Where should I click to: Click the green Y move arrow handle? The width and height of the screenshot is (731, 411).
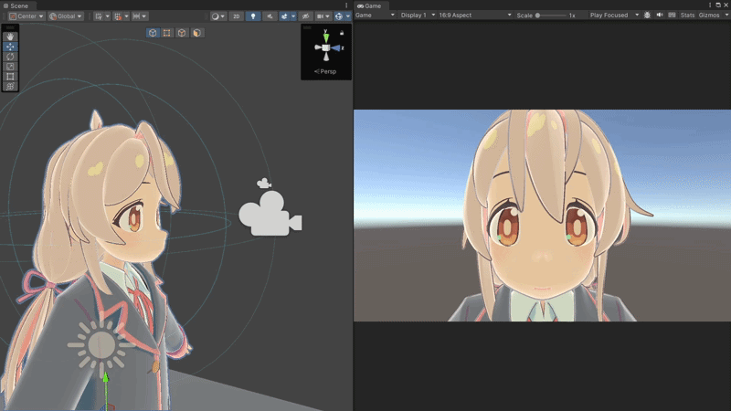pyautogui.click(x=106, y=377)
